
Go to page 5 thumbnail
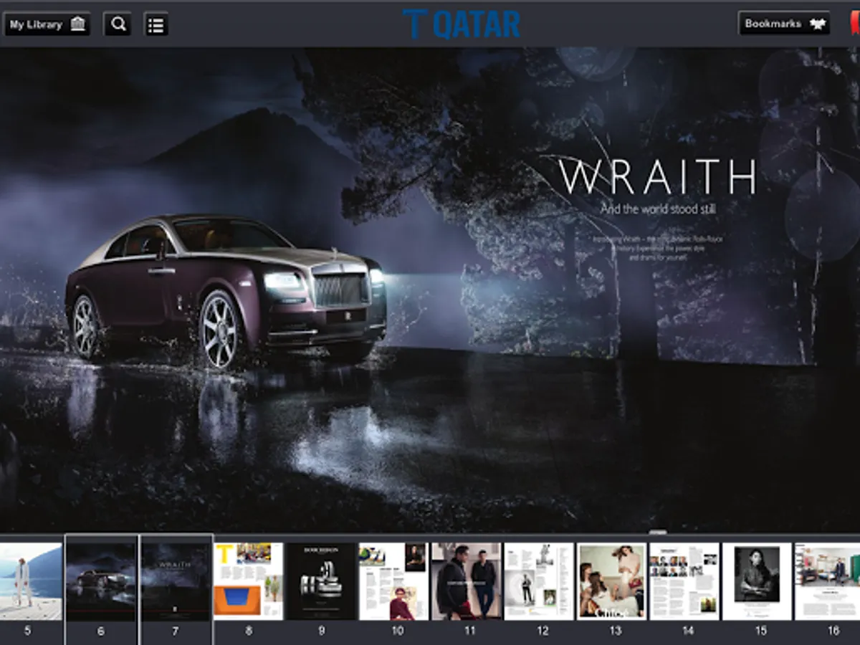point(31,581)
